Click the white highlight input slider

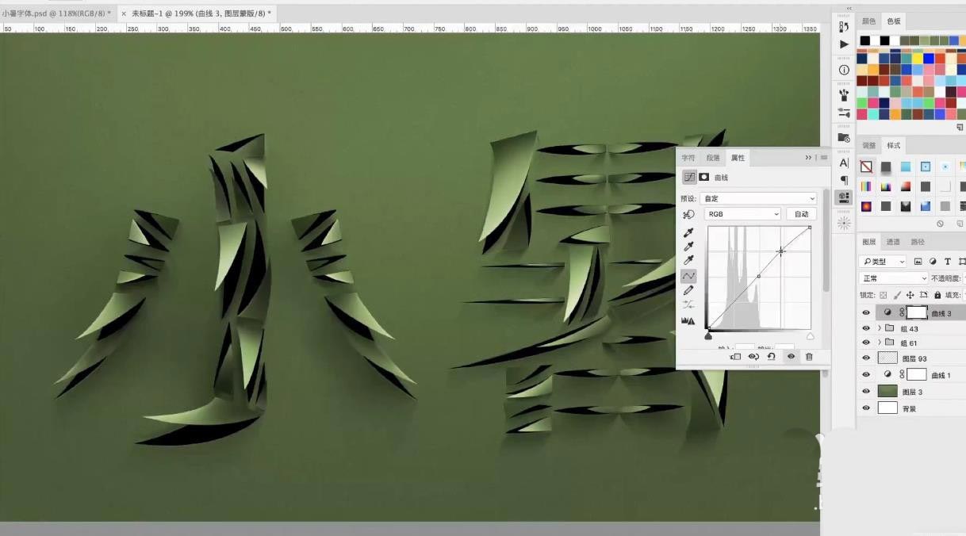pyautogui.click(x=810, y=336)
